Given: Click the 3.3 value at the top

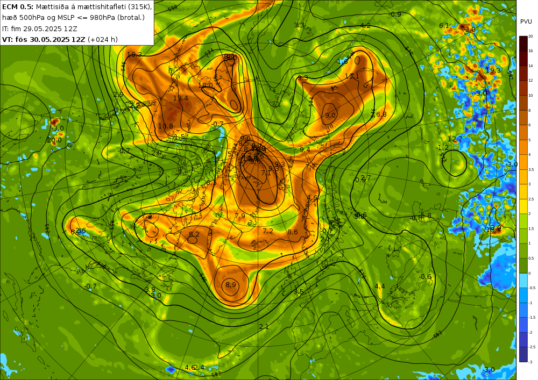Looking at the screenshot, I should [x=299, y=25].
